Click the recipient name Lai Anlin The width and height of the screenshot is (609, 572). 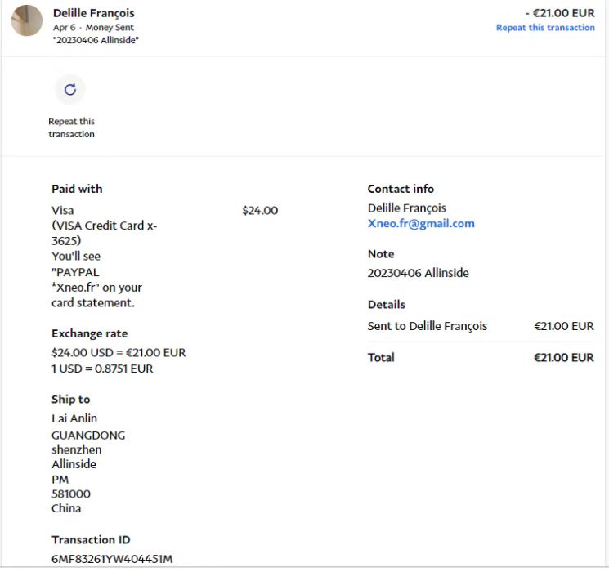coord(74,418)
